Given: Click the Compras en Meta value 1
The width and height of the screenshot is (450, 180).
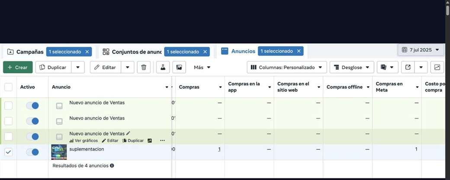Looking at the screenshot, I should 416,149.
